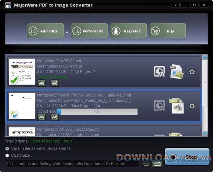Select the ew09101.pdf page thumbnail
This screenshot has width=213, height=172.
22,72
